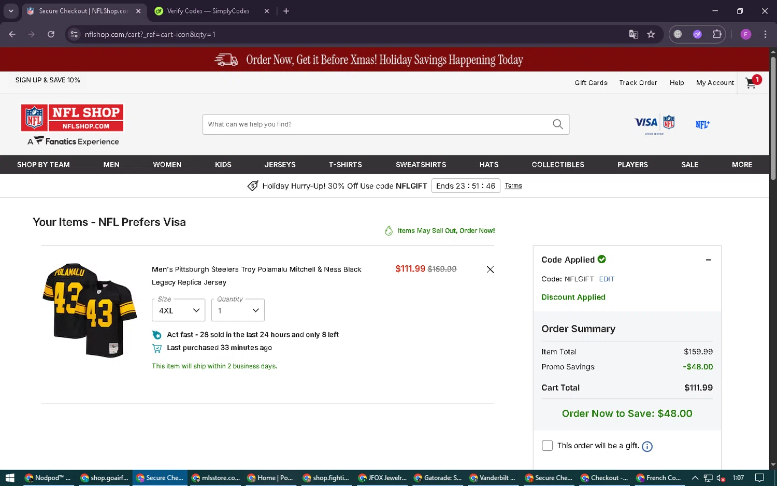Open the Chrome extensions puzzle icon
777x486 pixels.
coord(717,34)
